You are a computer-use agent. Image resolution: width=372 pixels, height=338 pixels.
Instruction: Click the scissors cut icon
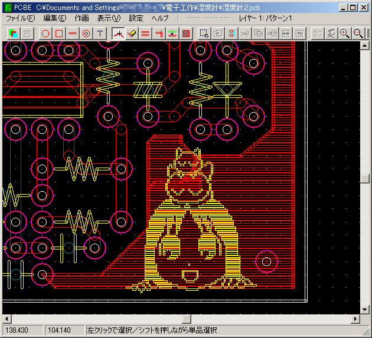click(x=244, y=34)
